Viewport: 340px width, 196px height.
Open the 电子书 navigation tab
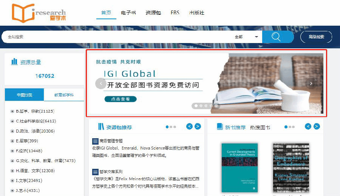pos(128,13)
